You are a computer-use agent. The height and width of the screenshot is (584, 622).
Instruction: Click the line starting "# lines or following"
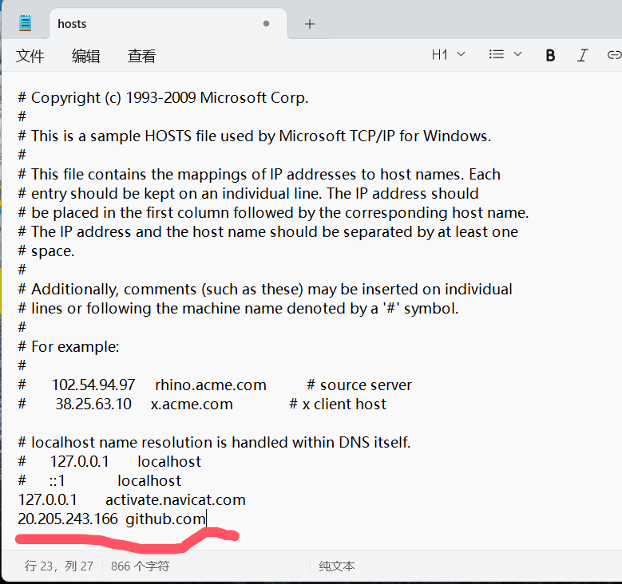coord(238,309)
